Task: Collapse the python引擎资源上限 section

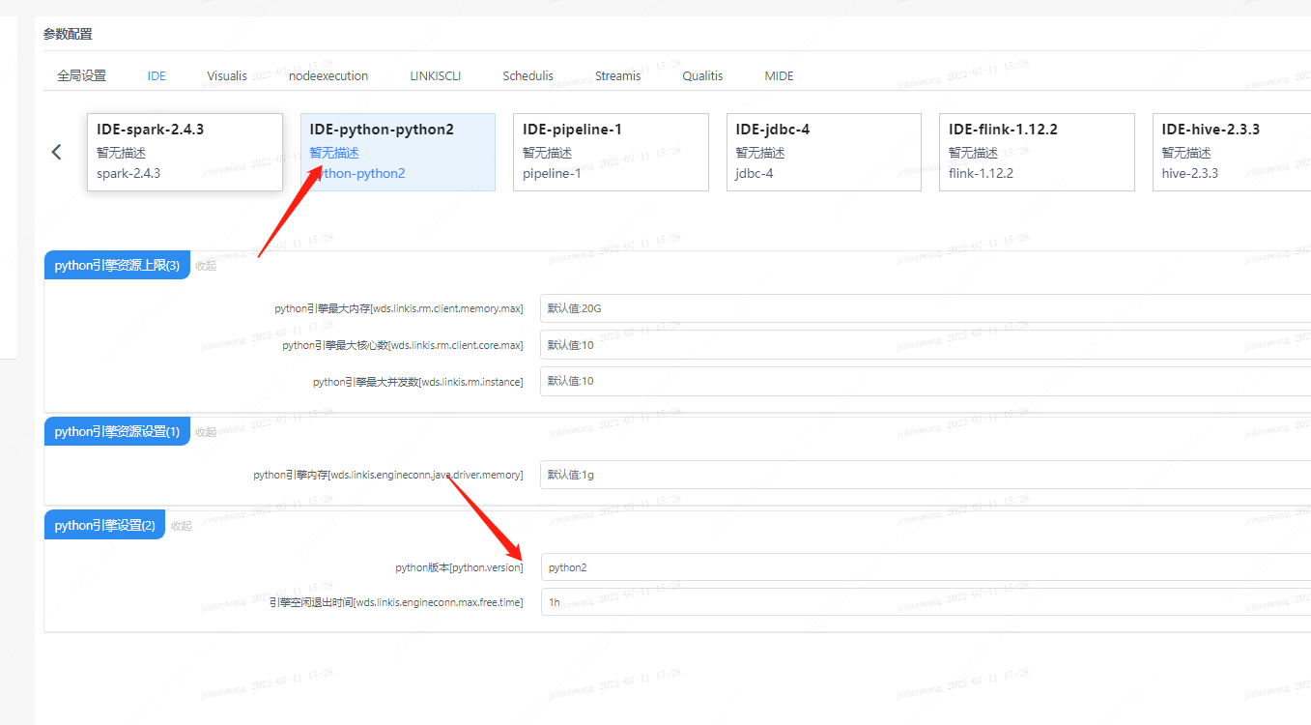Action: [x=206, y=266]
